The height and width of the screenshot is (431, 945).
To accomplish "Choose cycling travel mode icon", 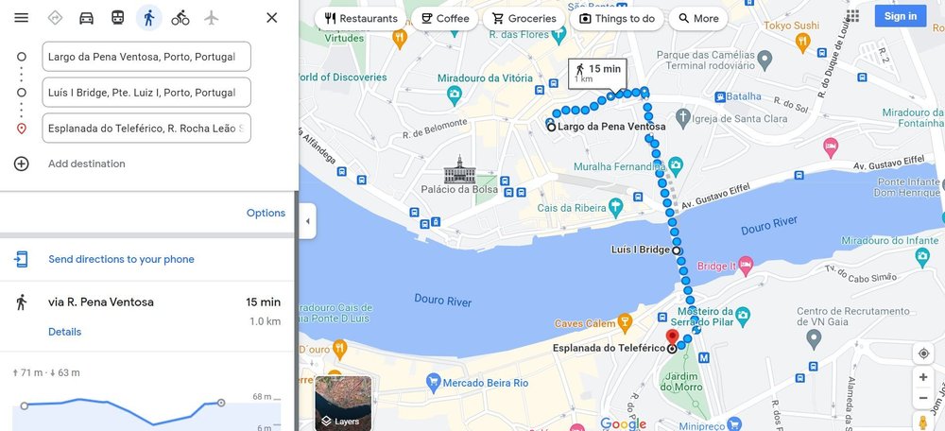I will click(180, 18).
